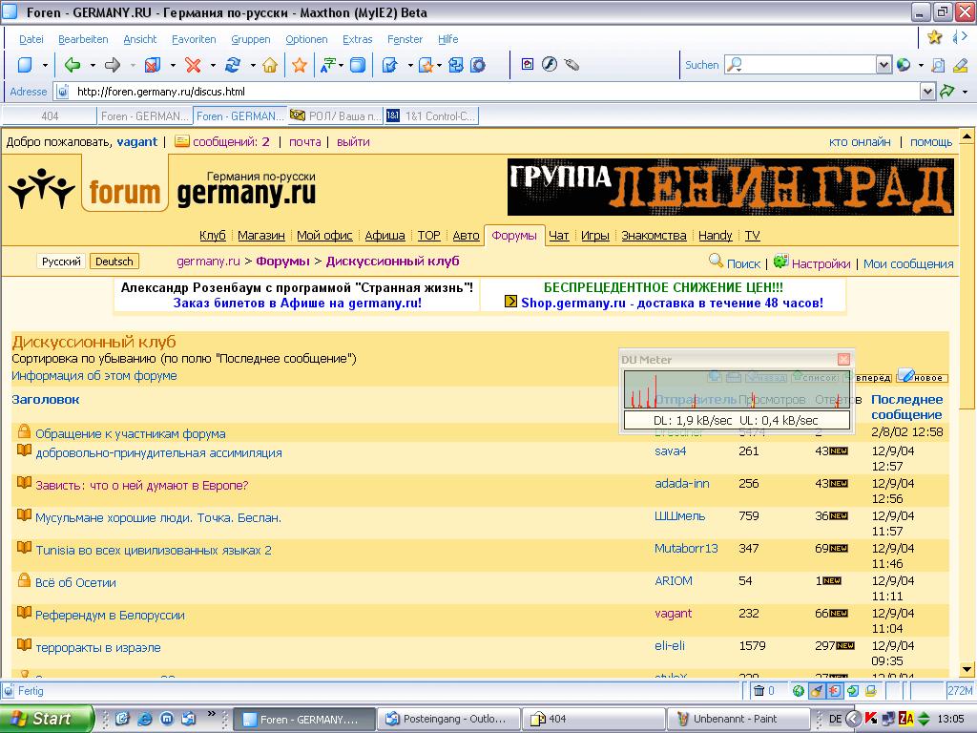This screenshot has width=977, height=733.
Task: Switch forum language to Deutsch
Action: coord(114,262)
